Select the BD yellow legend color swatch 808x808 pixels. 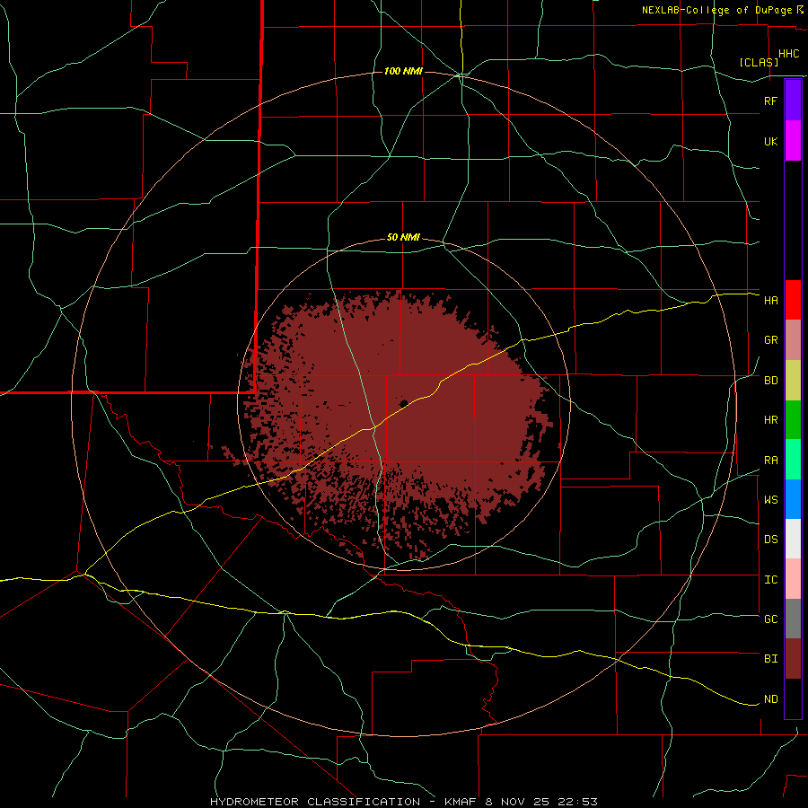(793, 380)
